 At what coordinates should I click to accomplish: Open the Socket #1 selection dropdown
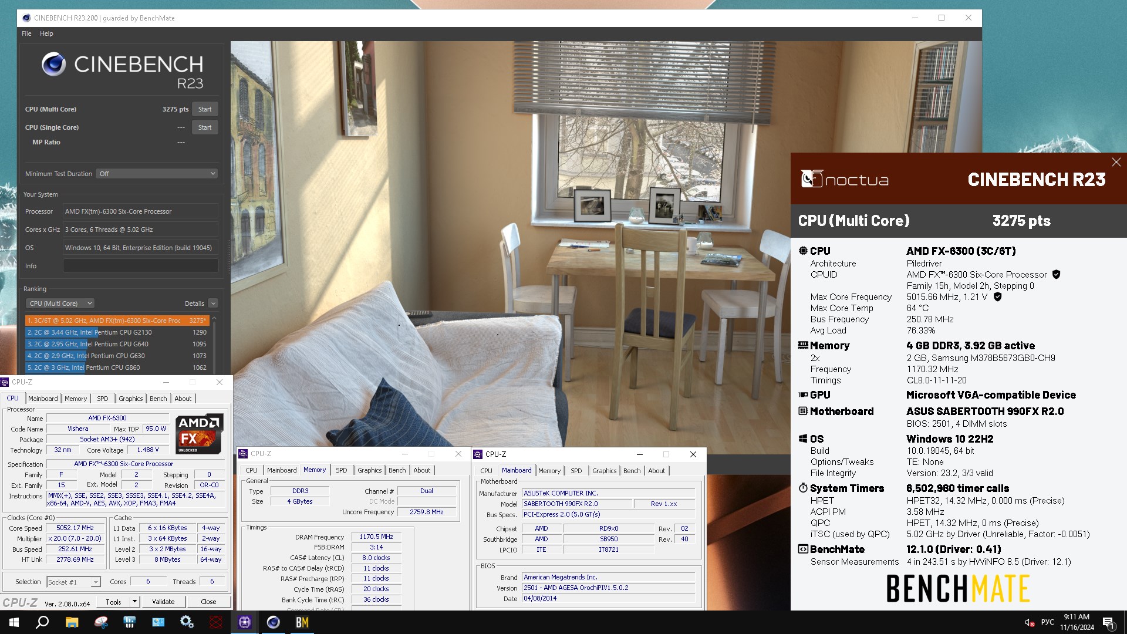click(x=73, y=582)
